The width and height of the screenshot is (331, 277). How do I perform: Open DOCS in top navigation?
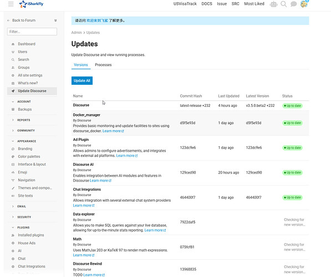tap(207, 4)
